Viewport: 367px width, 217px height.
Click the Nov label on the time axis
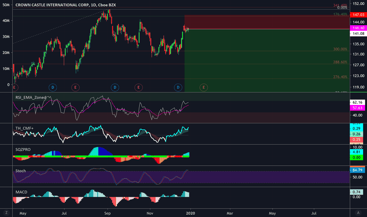[150, 213]
